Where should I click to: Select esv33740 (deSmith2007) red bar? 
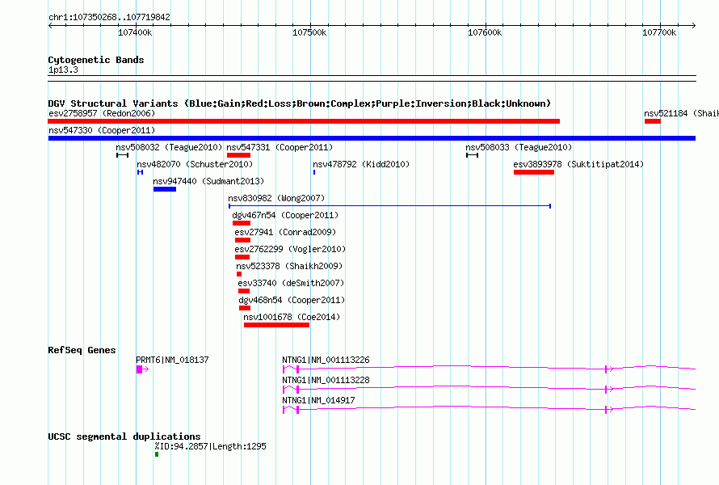(243, 291)
